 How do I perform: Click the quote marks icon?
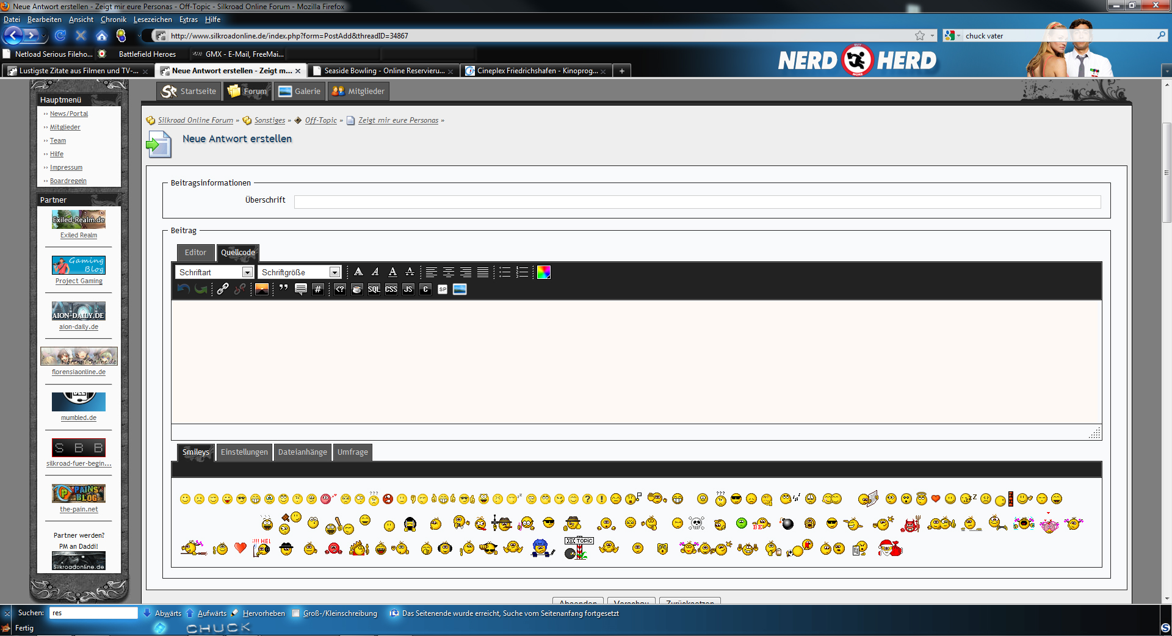[283, 289]
